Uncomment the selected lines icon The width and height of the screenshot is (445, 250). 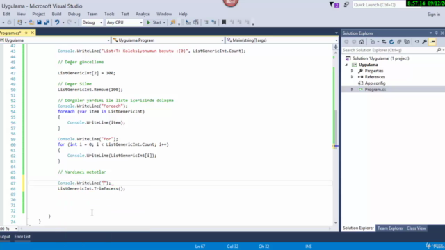point(214,22)
